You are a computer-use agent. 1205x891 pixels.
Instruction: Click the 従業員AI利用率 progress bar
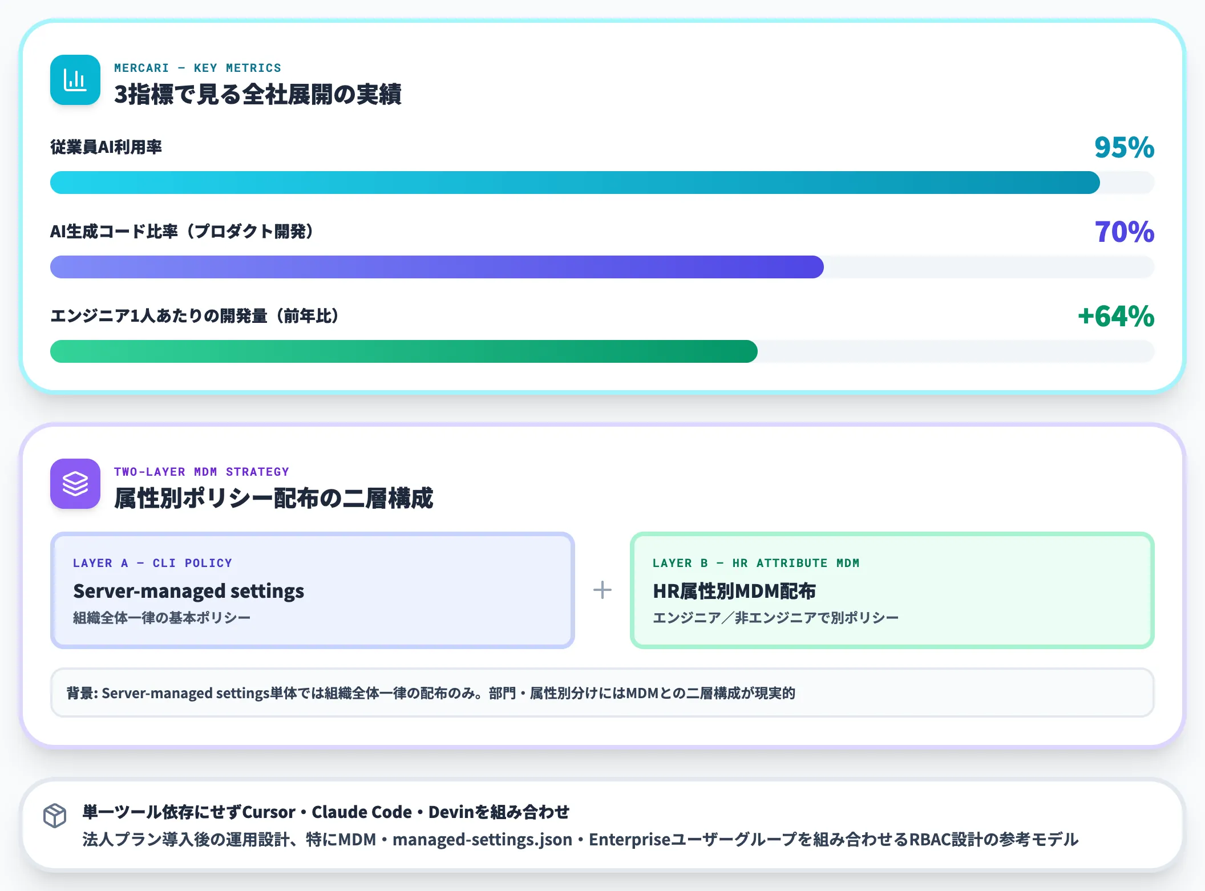point(602,183)
